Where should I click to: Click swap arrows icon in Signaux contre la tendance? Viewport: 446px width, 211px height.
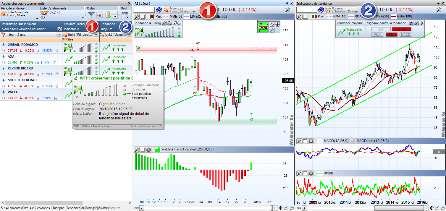tap(411, 23)
